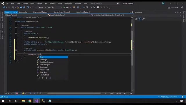The height and width of the screenshot is (105, 186).
Task: Select TextAlignChanged in the IntelliSense list
Action: [52, 62]
